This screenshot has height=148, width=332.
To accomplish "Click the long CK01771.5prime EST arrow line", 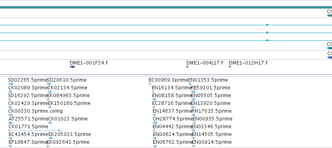I will (35, 131).
